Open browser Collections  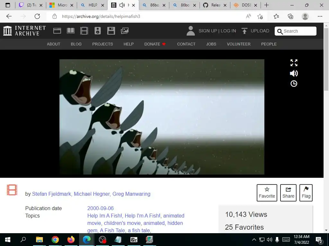coord(290,16)
